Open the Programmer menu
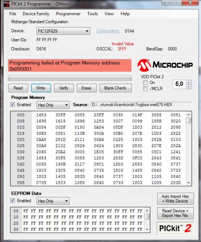Viewport: 201px width, 242px height. 68,14
